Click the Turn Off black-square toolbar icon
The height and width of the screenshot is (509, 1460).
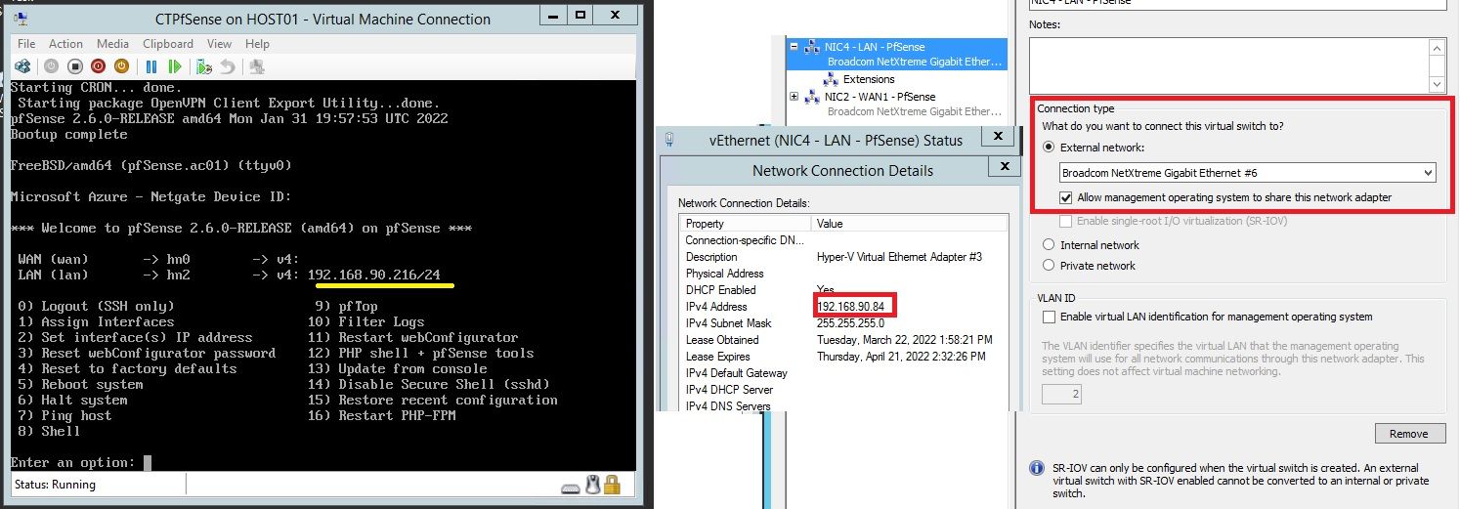tap(73, 66)
